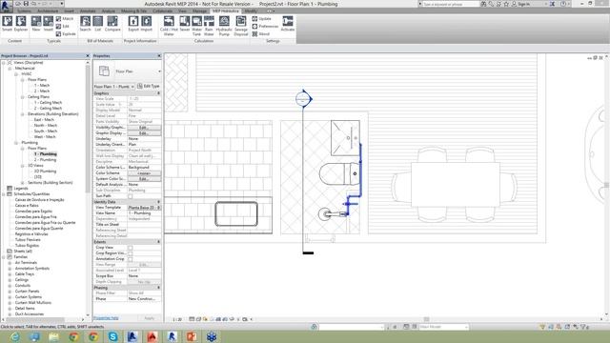
Task: Open PowerPoint from the taskbar
Action: click(192, 336)
